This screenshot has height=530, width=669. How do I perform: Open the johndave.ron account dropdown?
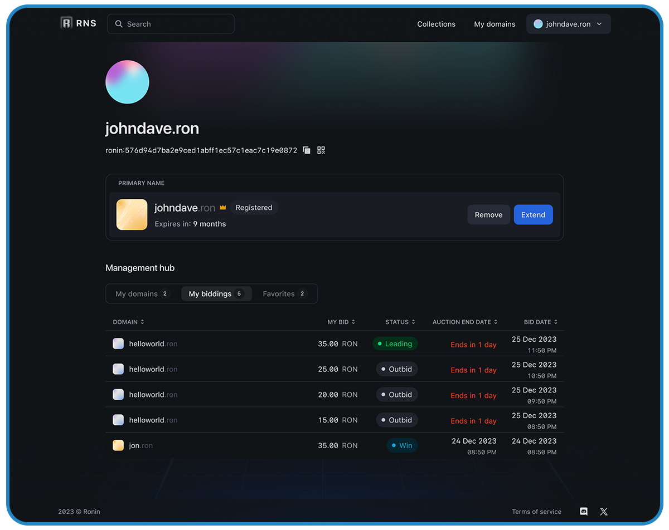coord(569,24)
